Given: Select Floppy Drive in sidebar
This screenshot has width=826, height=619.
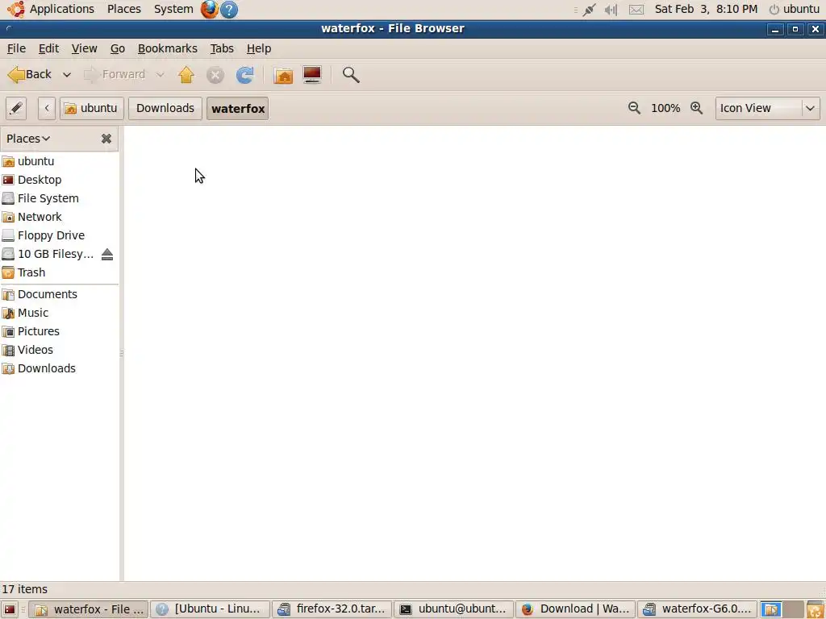Looking at the screenshot, I should click(60, 235).
